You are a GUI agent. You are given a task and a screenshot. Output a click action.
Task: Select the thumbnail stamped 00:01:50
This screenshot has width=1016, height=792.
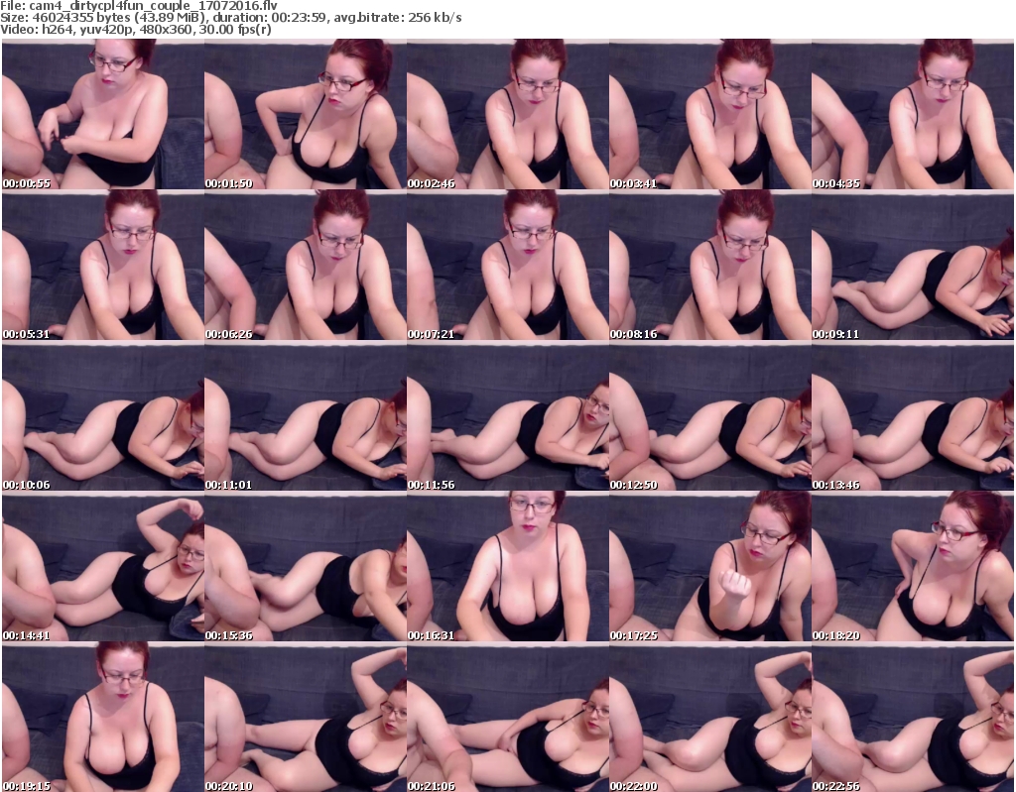click(306, 114)
